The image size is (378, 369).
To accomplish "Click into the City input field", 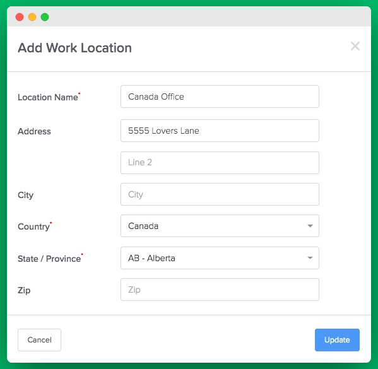I will click(x=220, y=194).
